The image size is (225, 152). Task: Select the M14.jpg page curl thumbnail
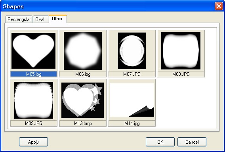click(x=132, y=100)
